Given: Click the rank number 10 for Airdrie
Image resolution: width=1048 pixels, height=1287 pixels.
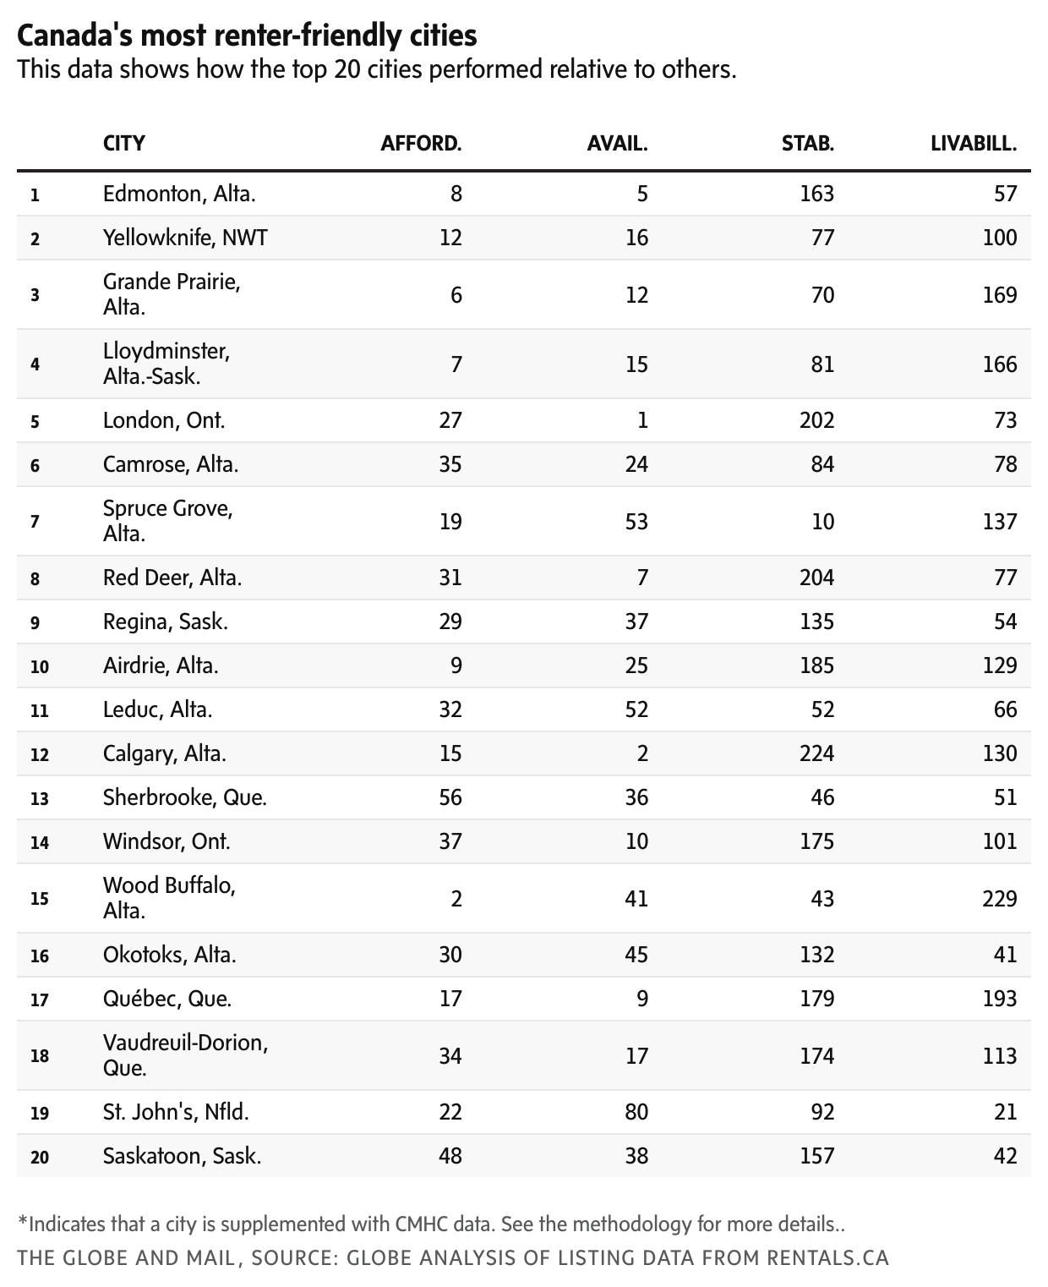Looking at the screenshot, I should [x=40, y=666].
